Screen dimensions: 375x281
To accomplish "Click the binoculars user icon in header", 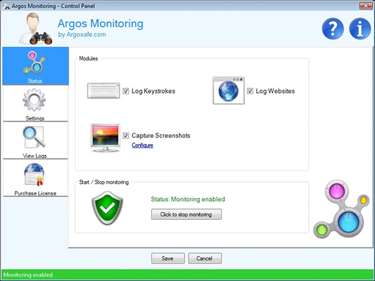I will coord(29,27).
